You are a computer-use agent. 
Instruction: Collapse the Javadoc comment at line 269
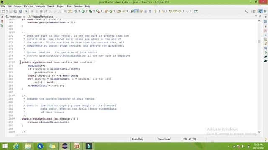pyautogui.click(x=15, y=32)
